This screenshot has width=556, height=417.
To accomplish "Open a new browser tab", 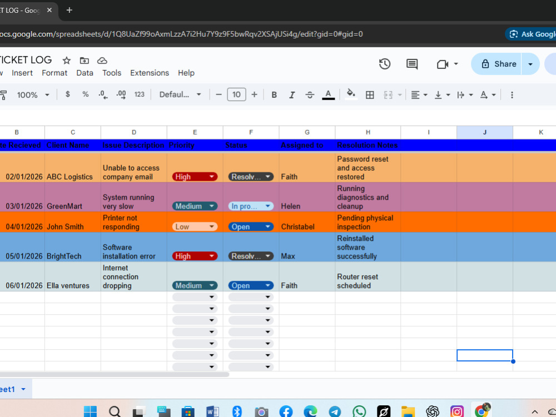I will pyautogui.click(x=69, y=10).
